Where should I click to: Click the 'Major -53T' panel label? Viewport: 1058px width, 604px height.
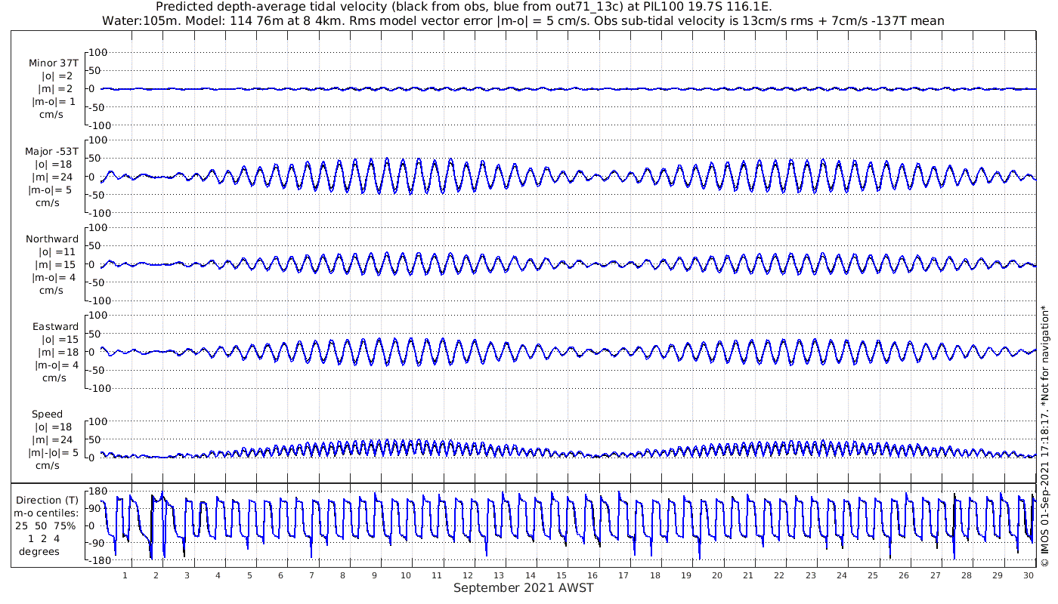point(51,152)
